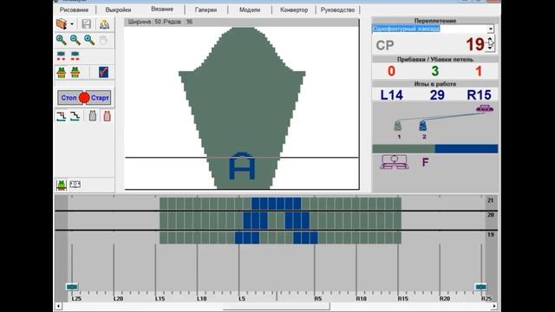Open the Выкройки tab
The height and width of the screenshot is (312, 555).
pyautogui.click(x=118, y=10)
